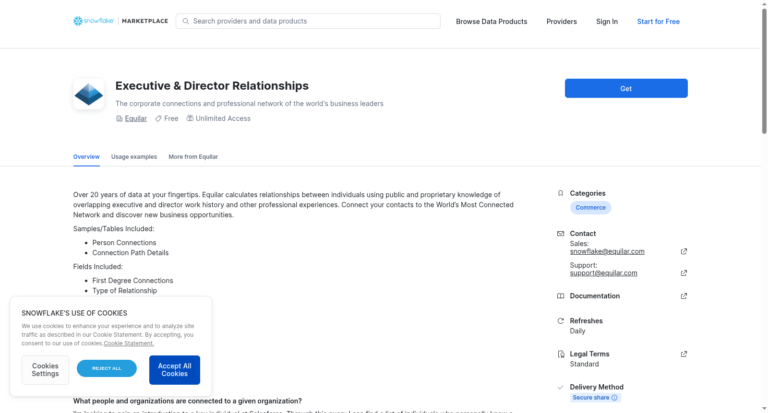Open Legal Terms external link icon

coord(684,354)
